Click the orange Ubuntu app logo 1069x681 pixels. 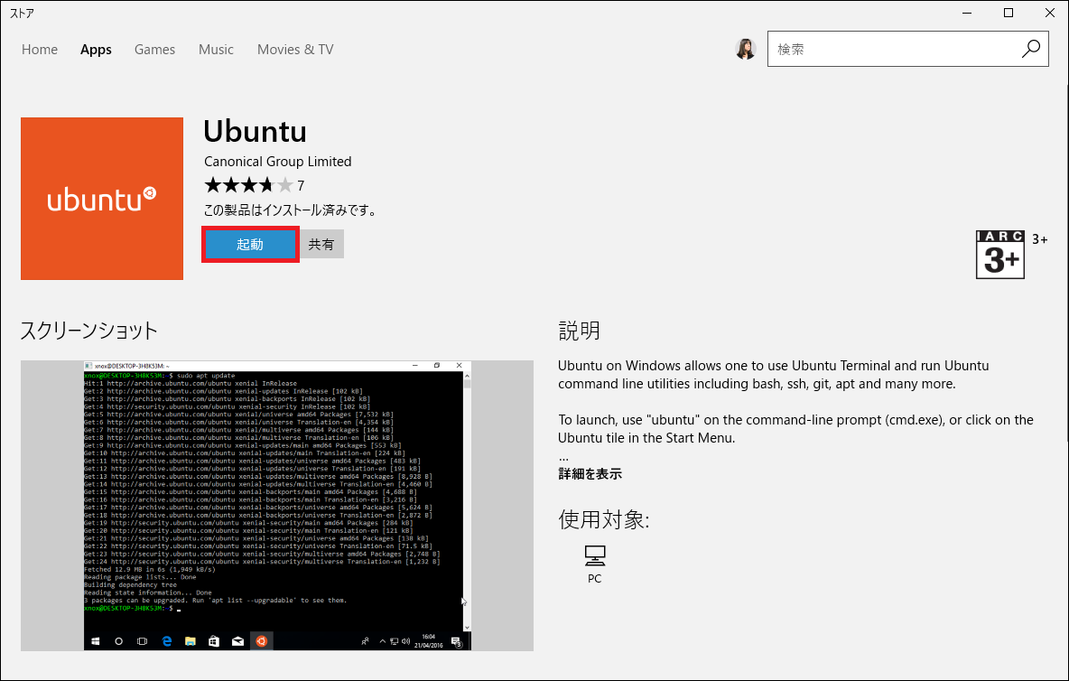click(102, 199)
